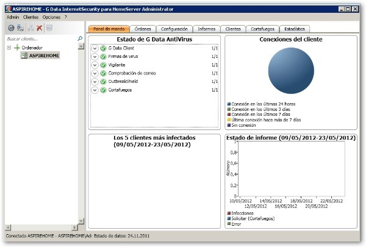Viewport: 366px width, 247px height.
Task: Expand the G Data Client status row
Action: [95, 48]
